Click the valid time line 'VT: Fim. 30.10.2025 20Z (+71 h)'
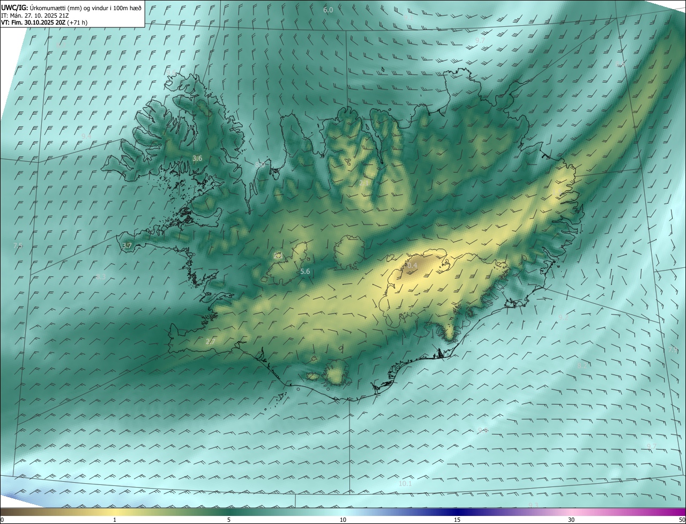Viewport: 686px width, 524px height. coord(44,23)
